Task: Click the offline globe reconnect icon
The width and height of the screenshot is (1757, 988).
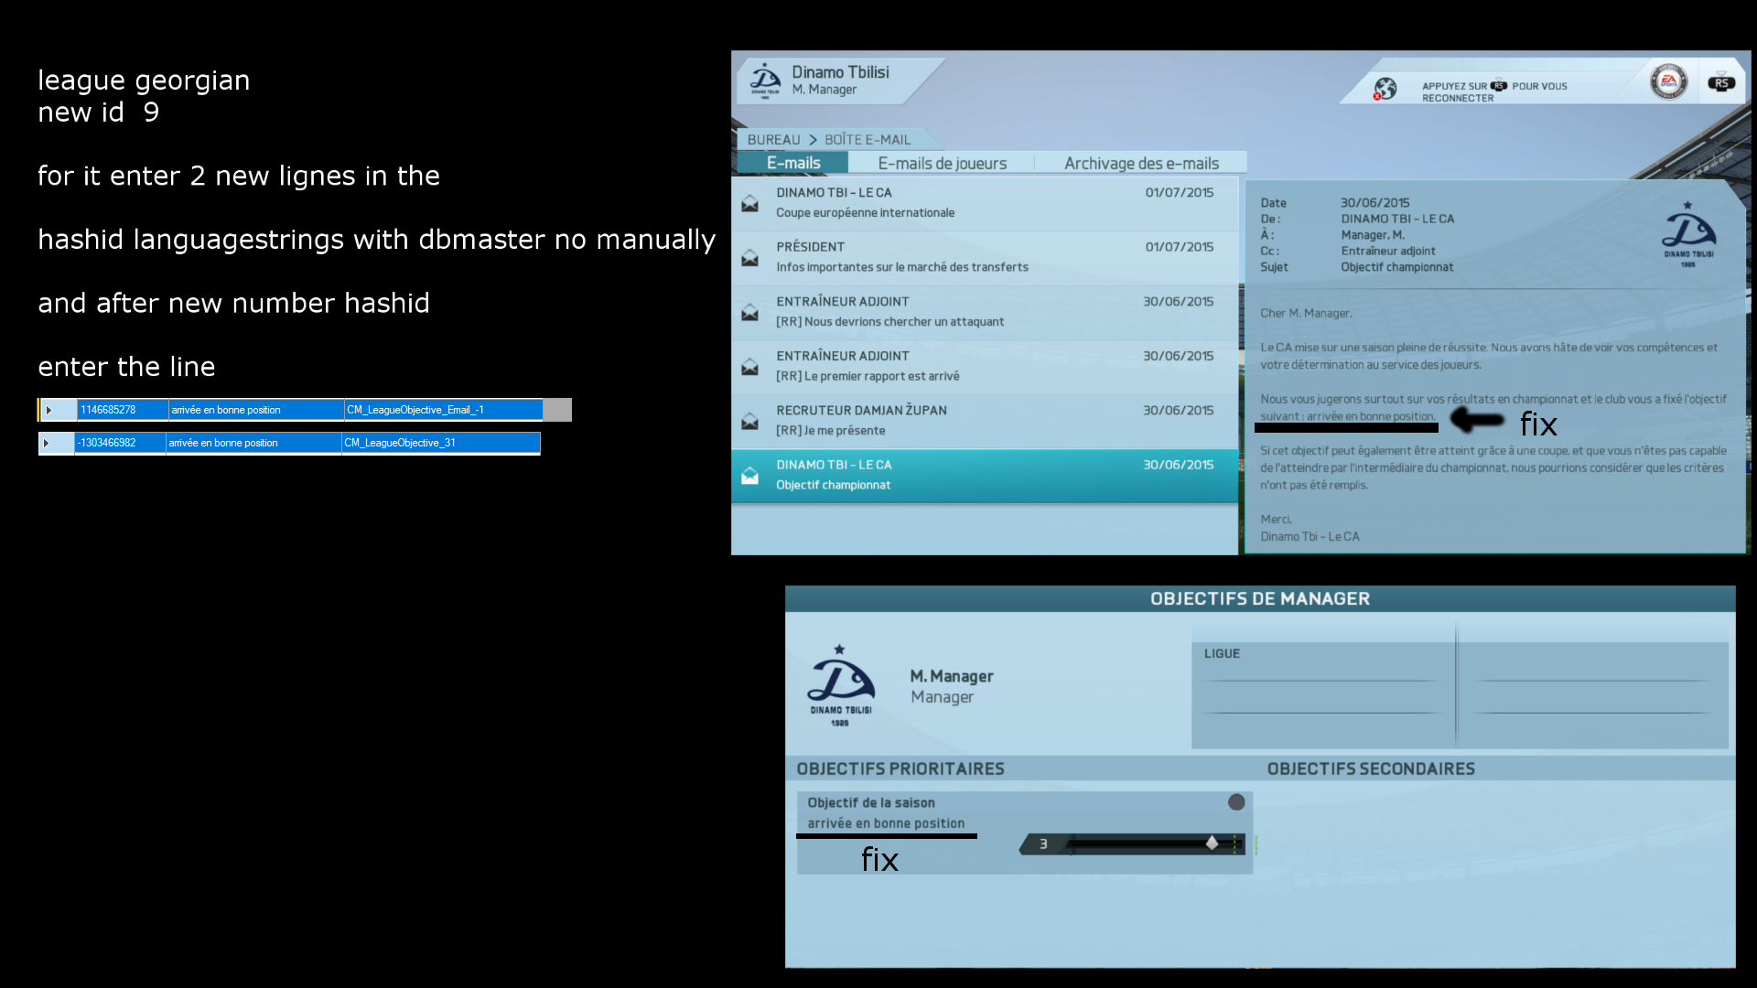Action: [1385, 89]
